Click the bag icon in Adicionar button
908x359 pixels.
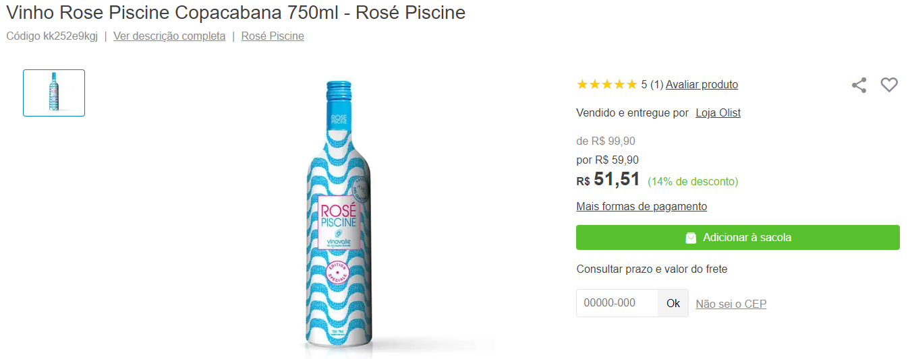[691, 238]
